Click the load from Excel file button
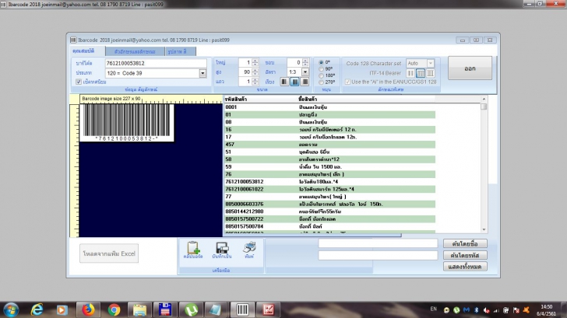Screen dimensions: 567x318 point(110,254)
